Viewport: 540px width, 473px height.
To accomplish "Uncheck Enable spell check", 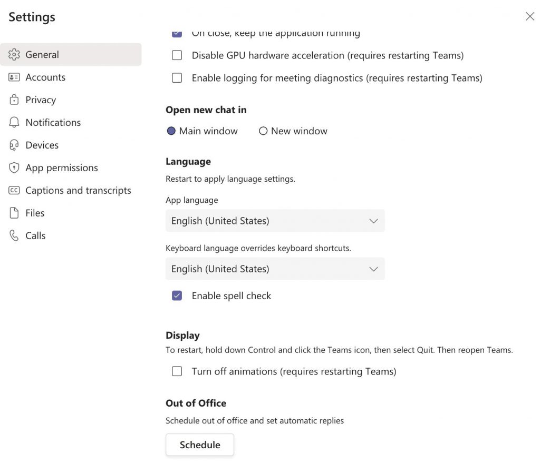I will (177, 295).
